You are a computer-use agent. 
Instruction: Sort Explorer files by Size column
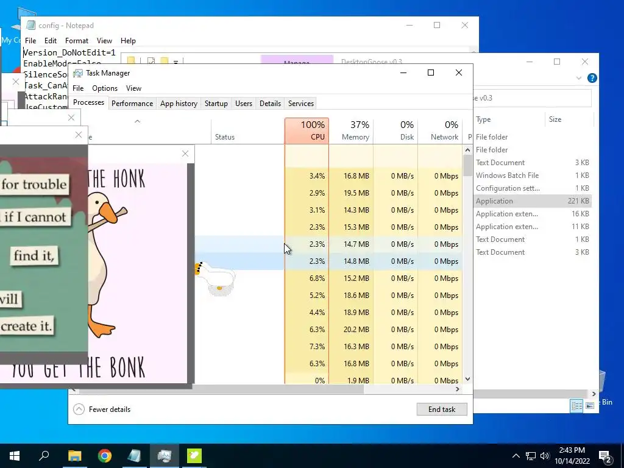point(569,119)
